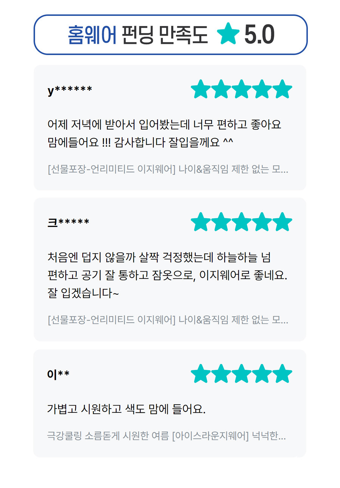The width and height of the screenshot is (340, 488).
Task: Open the 극강쿨링 아이스라운지웨어 product link
Action: point(166,436)
